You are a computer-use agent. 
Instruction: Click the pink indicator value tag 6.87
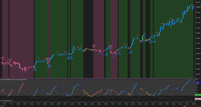pyautogui.click(x=197, y=99)
